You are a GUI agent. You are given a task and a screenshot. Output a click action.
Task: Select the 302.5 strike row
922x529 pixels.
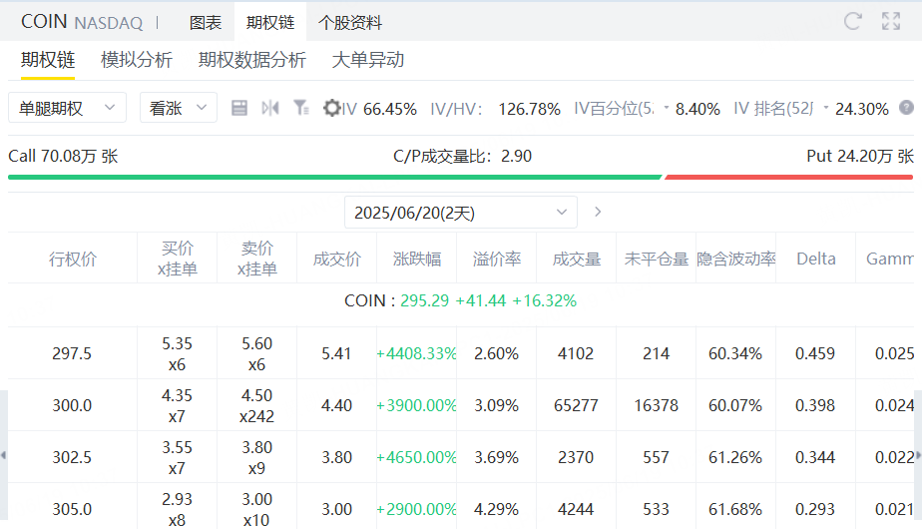pyautogui.click(x=461, y=457)
